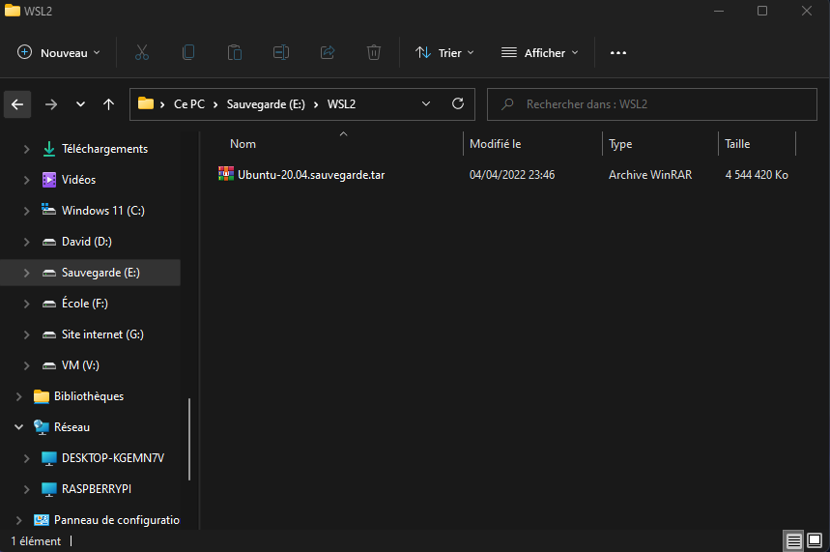Image resolution: width=830 pixels, height=552 pixels.
Task: Open address bar history dropdown
Action: tap(426, 103)
